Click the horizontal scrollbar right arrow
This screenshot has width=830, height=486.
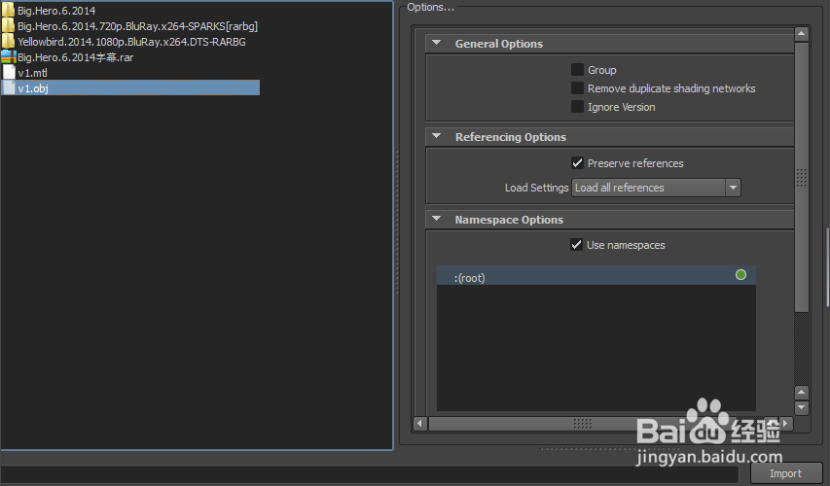[x=785, y=423]
